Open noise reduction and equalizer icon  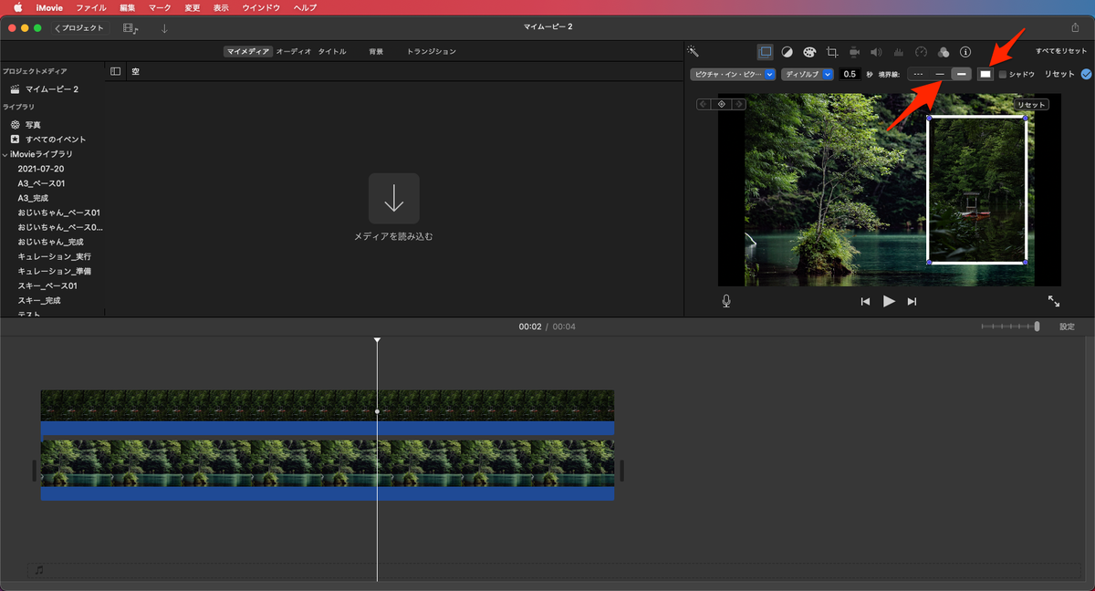click(899, 52)
